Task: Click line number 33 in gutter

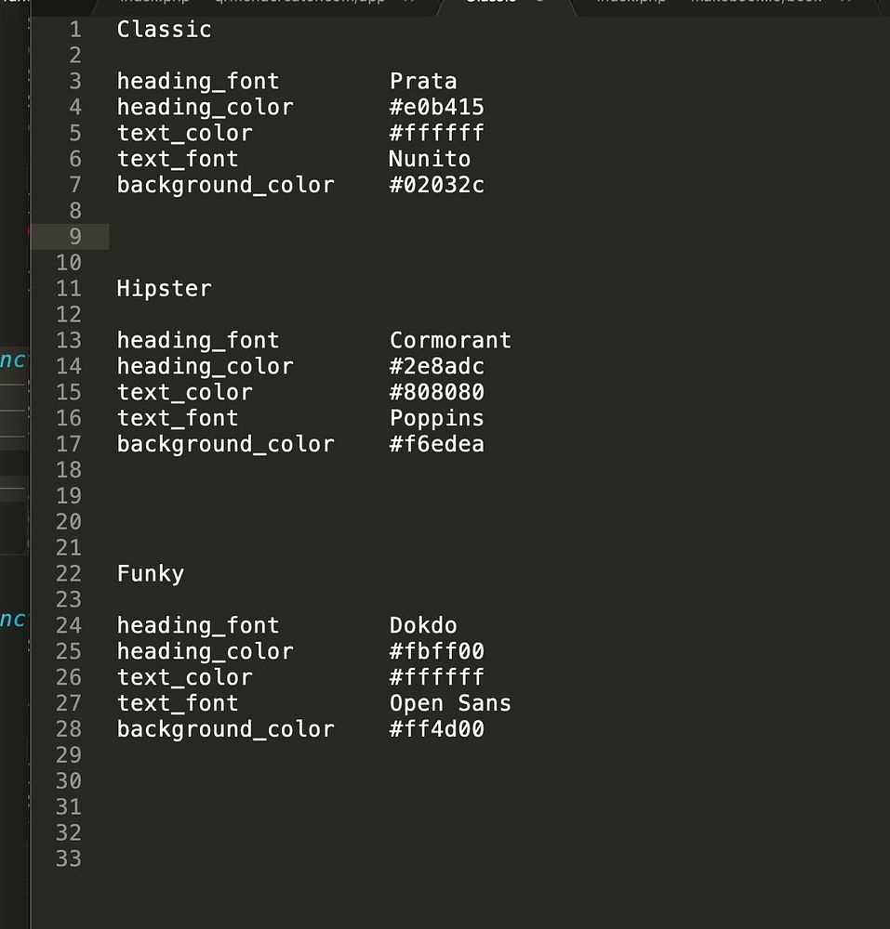Action: pyautogui.click(x=69, y=858)
